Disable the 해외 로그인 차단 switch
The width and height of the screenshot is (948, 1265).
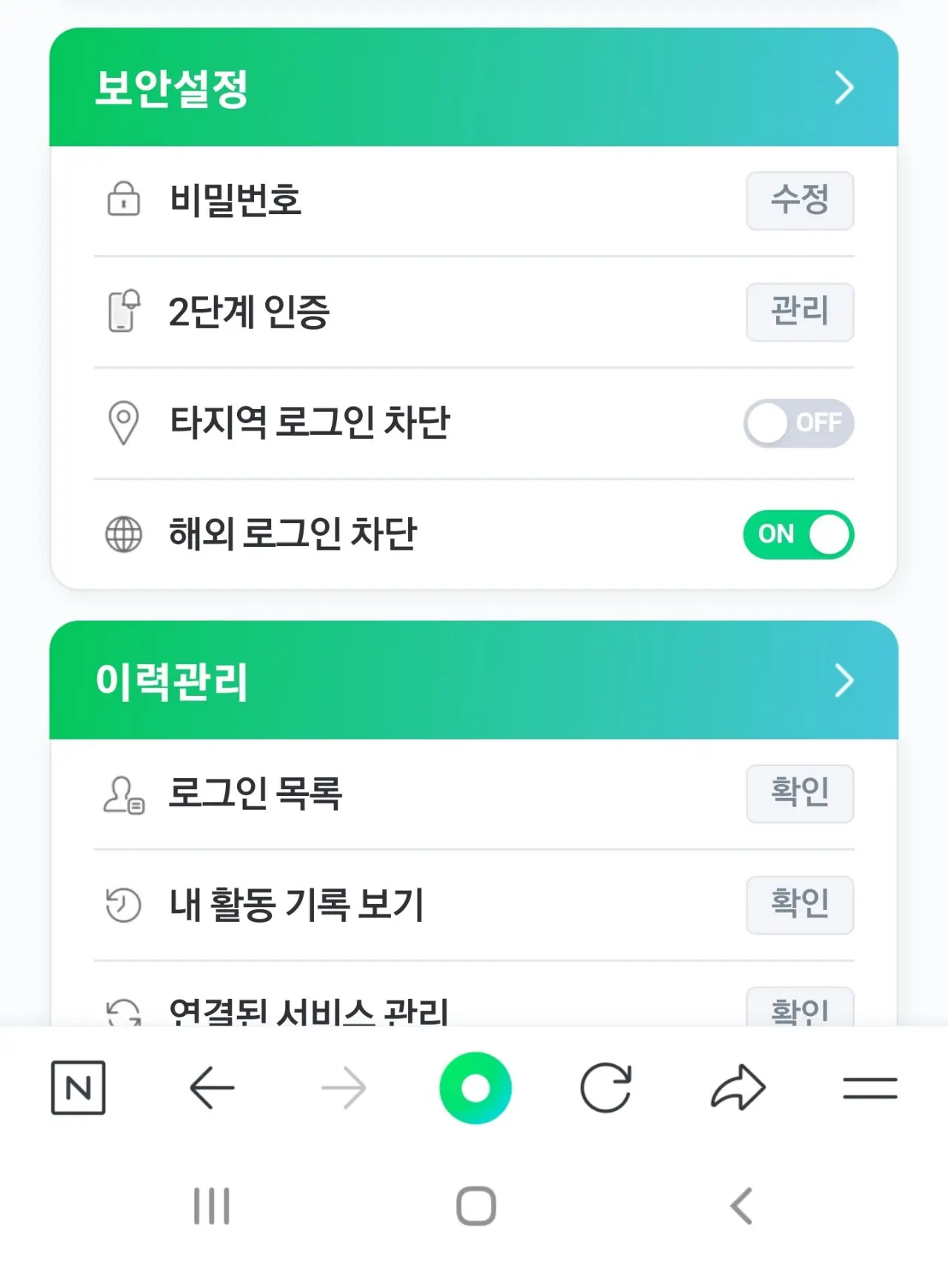pos(798,534)
